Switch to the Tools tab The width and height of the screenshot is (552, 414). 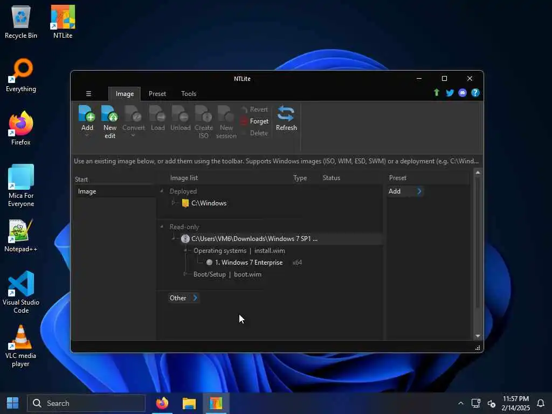(x=189, y=94)
